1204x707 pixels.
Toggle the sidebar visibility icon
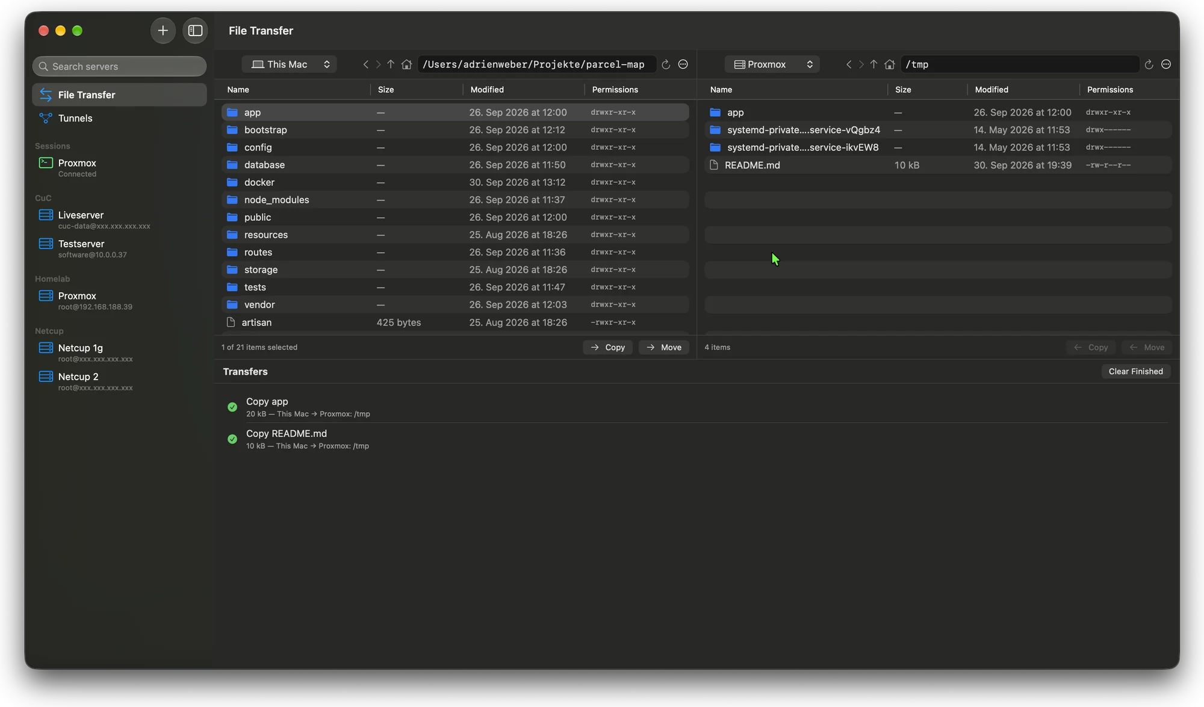[x=195, y=31]
